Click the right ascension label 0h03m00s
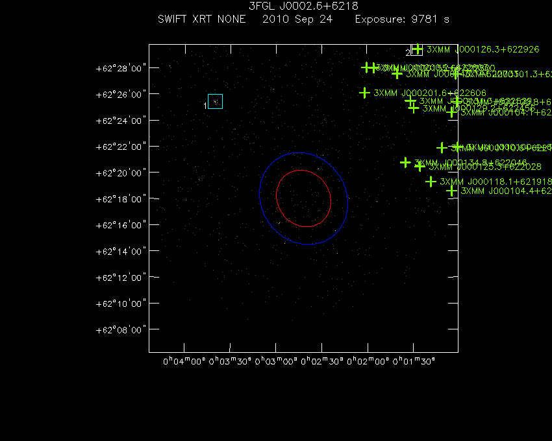Screen dimensions: 552x441 tap(277, 361)
